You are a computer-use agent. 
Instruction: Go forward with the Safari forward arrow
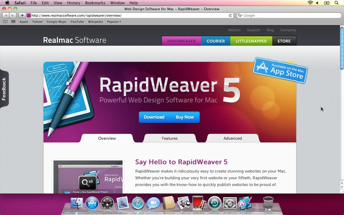click(x=13, y=15)
